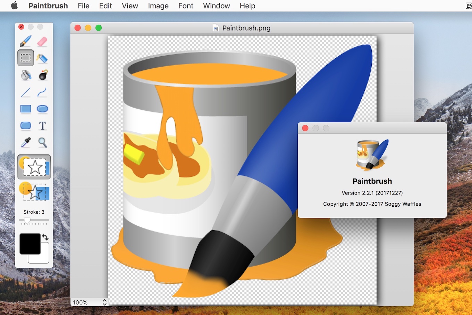This screenshot has width=472, height=315.
Task: Pick the Eyedropper color picker tool
Action: pyautogui.click(x=26, y=142)
